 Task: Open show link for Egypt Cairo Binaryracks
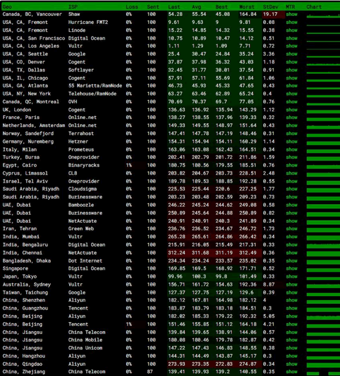click(291, 165)
